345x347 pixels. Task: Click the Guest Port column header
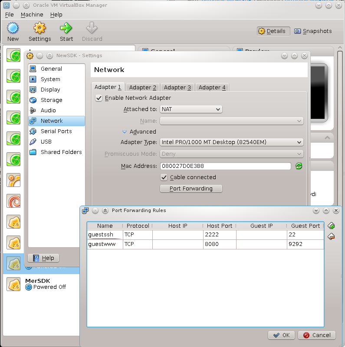pos(306,226)
